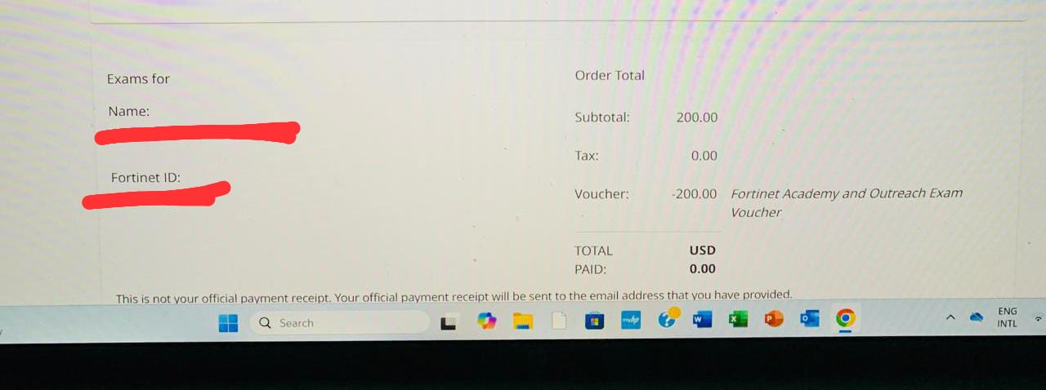Open the ENG INTL language switcher
The image size is (1046, 390).
click(x=1008, y=317)
